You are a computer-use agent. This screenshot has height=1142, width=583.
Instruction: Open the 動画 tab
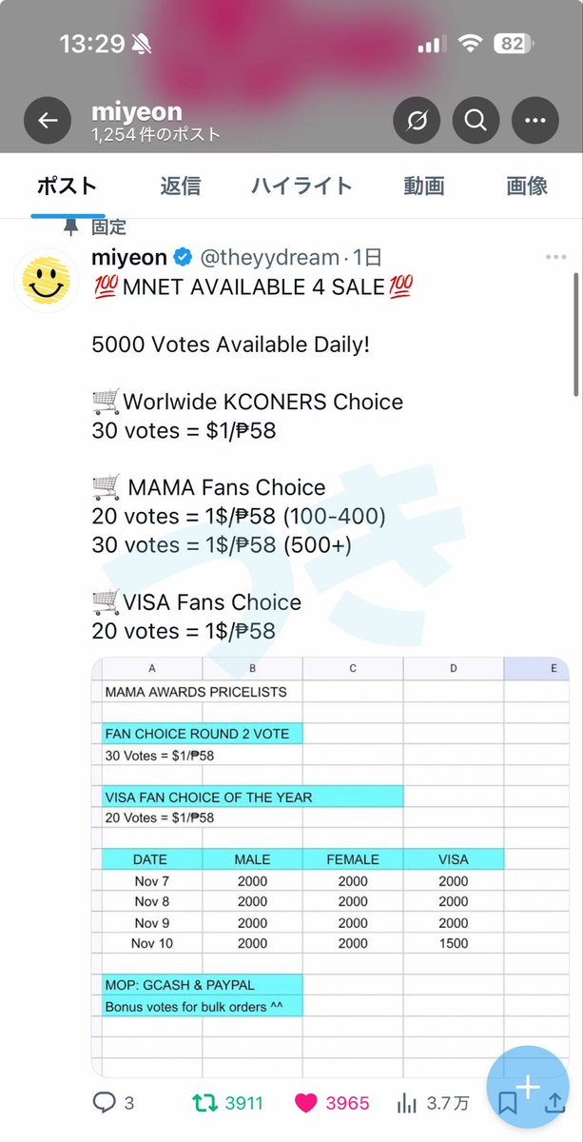[424, 186]
